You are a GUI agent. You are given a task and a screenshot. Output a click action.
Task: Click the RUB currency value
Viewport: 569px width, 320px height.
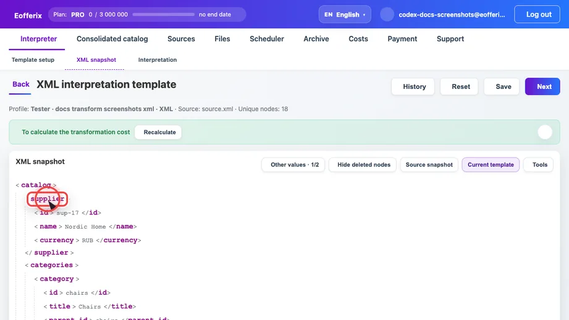pyautogui.click(x=88, y=240)
